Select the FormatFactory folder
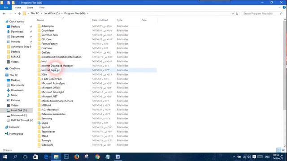The image size is (287, 161). [x=50, y=44]
